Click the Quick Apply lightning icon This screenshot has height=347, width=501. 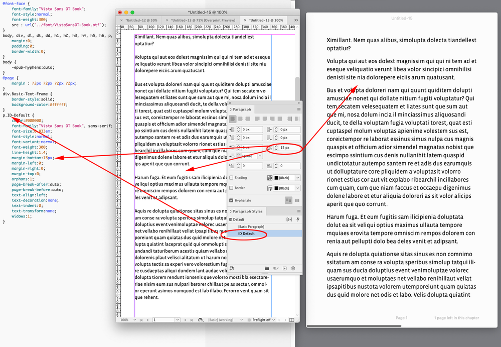pyautogui.click(x=298, y=219)
